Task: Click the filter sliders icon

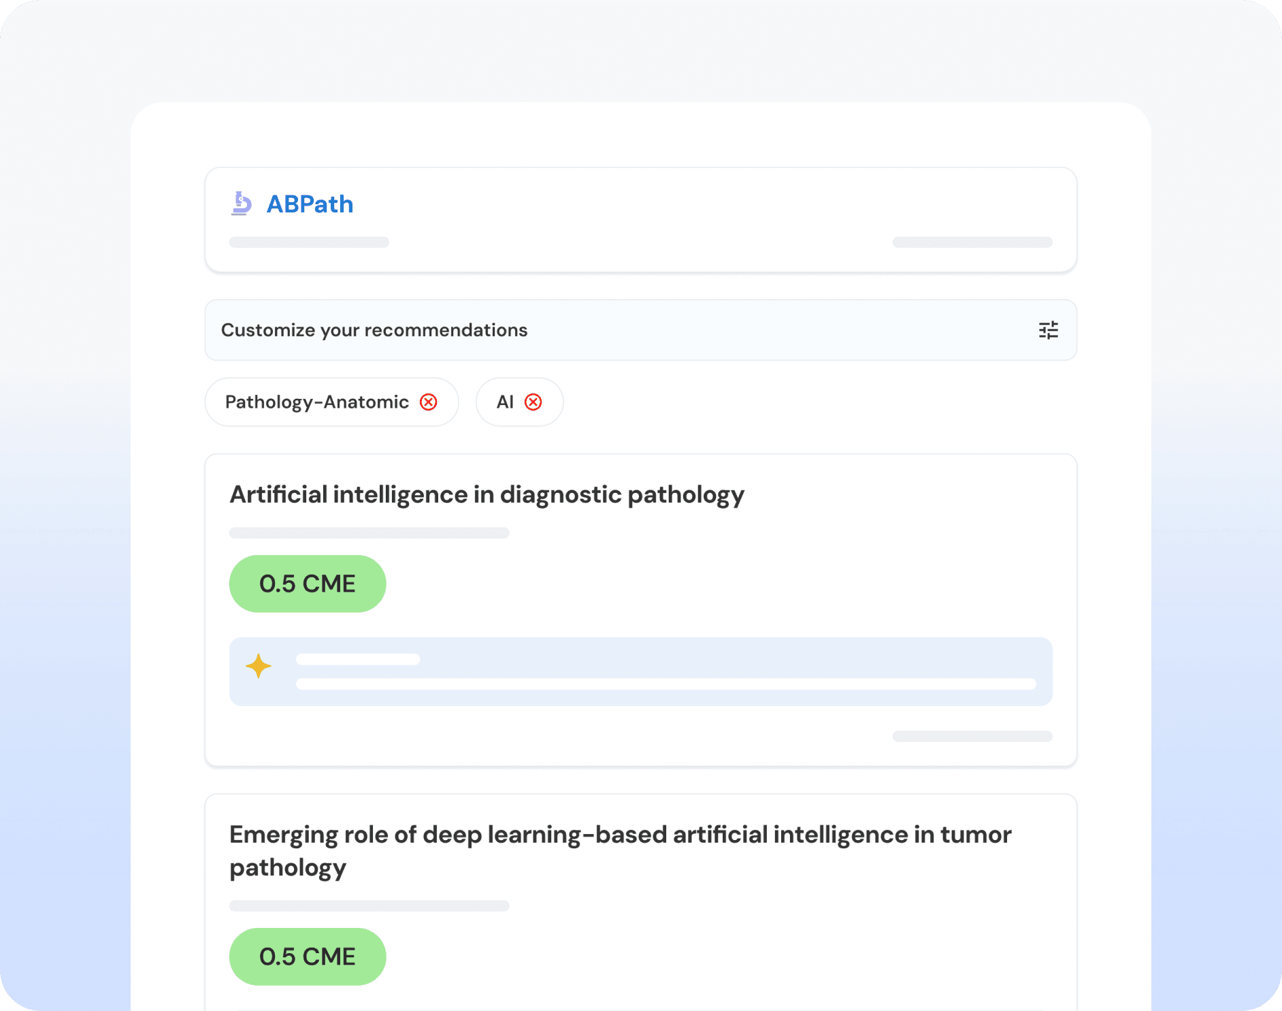Action: [x=1048, y=330]
